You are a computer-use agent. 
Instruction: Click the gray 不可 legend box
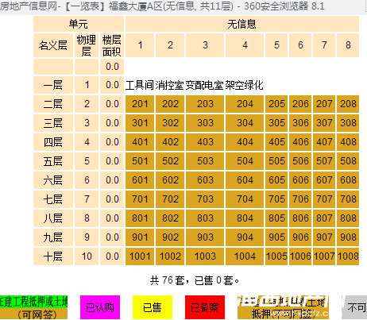click(354, 307)
